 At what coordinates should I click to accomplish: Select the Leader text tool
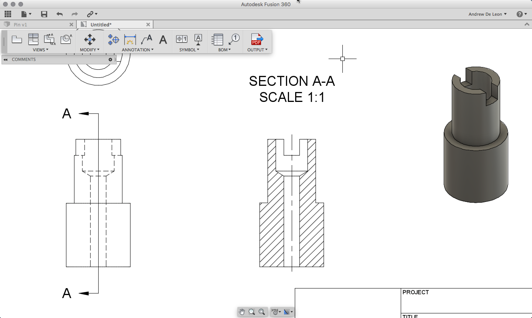(x=147, y=39)
